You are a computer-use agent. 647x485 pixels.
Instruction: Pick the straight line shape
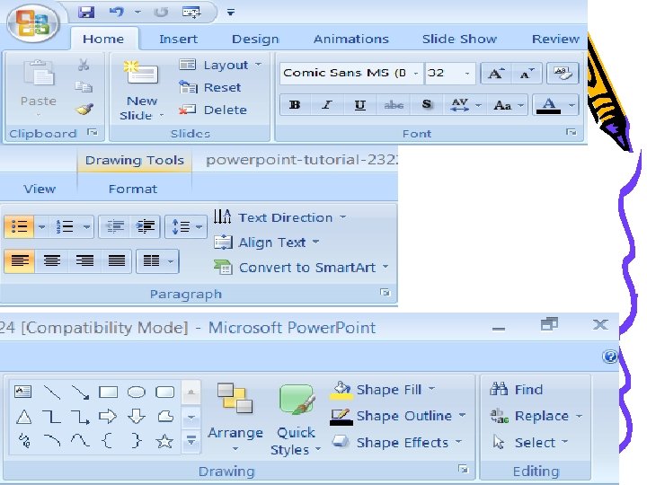click(52, 392)
